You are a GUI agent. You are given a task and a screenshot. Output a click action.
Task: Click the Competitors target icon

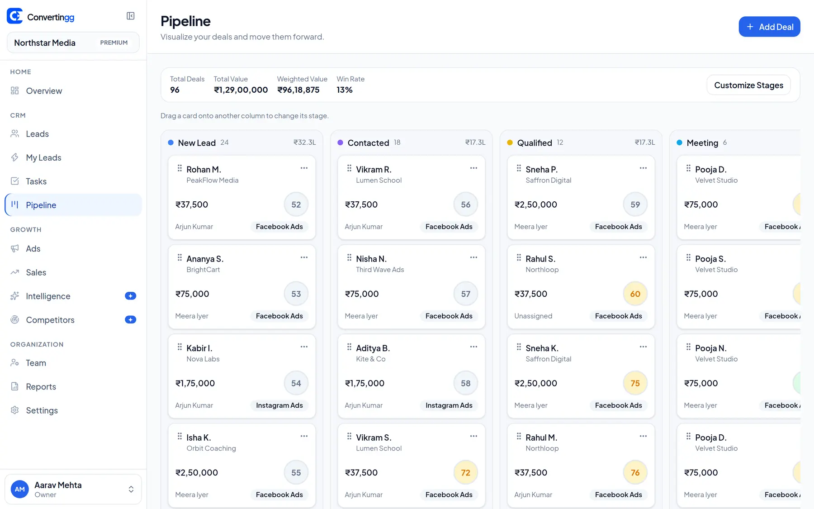point(15,320)
